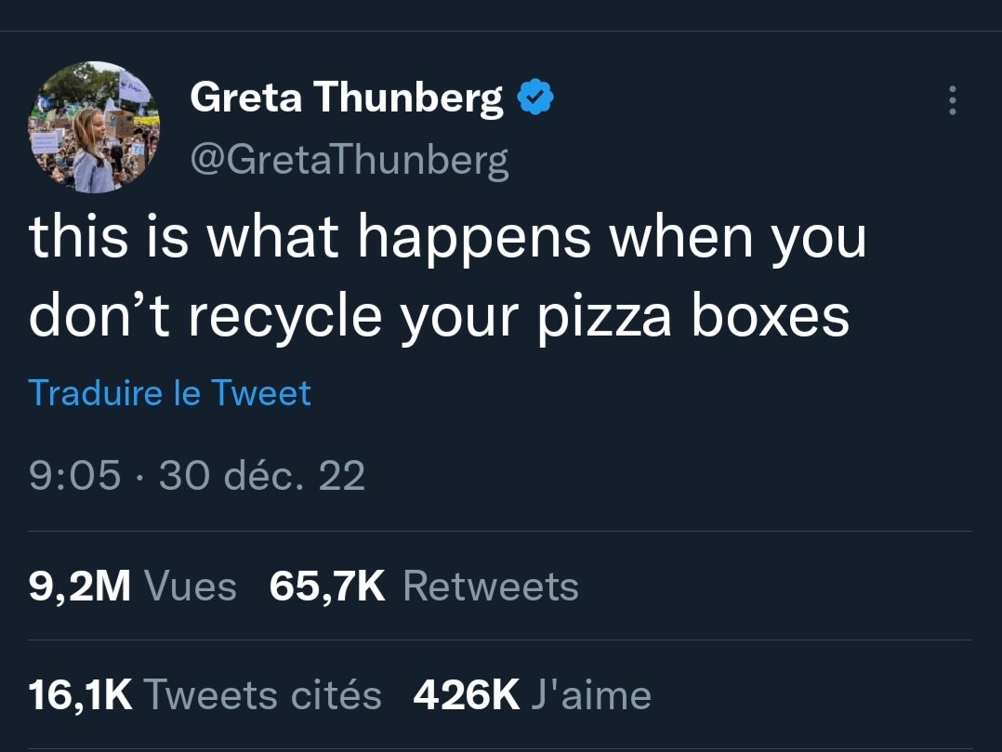Click the 426K likes number
This screenshot has height=752, width=1002.
[x=466, y=694]
